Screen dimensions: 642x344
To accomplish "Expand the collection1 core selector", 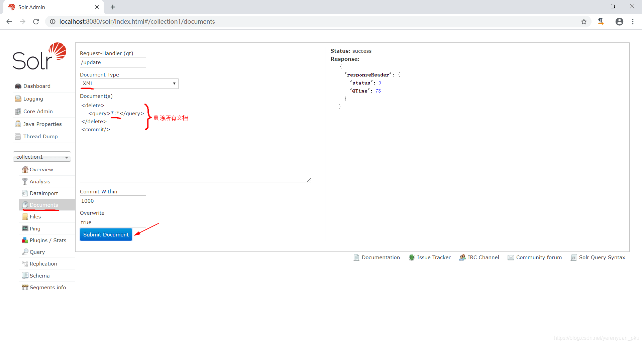I will tap(42, 157).
